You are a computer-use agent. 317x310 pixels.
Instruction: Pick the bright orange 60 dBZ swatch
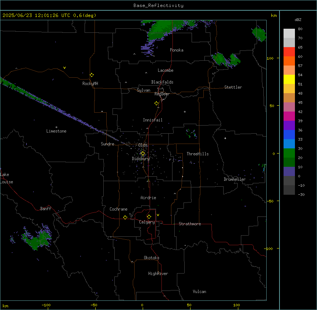click(289, 61)
